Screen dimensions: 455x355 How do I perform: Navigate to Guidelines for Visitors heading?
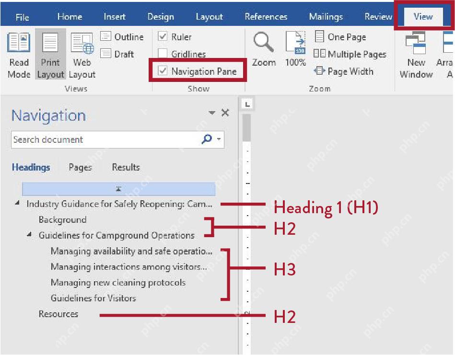93,298
